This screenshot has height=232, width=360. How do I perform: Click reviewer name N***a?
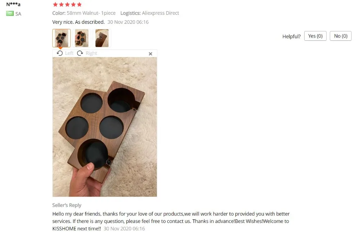click(13, 4)
